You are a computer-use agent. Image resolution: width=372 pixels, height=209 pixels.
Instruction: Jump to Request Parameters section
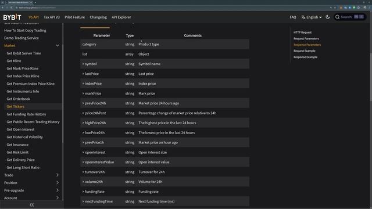[x=306, y=38]
